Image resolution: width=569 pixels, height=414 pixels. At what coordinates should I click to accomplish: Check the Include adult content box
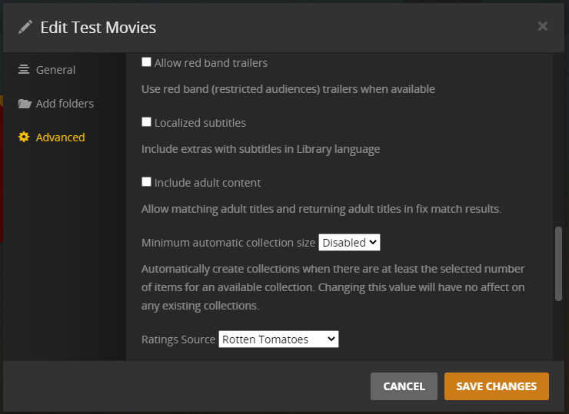147,182
